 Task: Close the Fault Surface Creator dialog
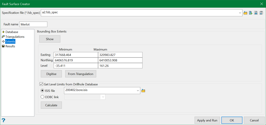pyautogui.click(x=261, y=4)
